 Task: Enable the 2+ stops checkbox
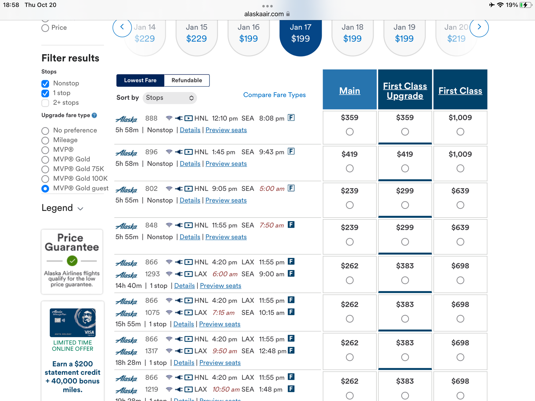point(45,103)
